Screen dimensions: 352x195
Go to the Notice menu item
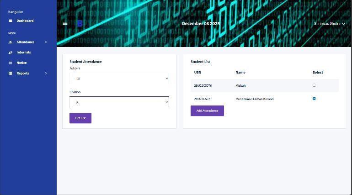[21, 63]
